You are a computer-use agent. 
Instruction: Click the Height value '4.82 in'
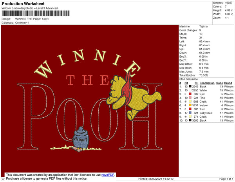229,10
